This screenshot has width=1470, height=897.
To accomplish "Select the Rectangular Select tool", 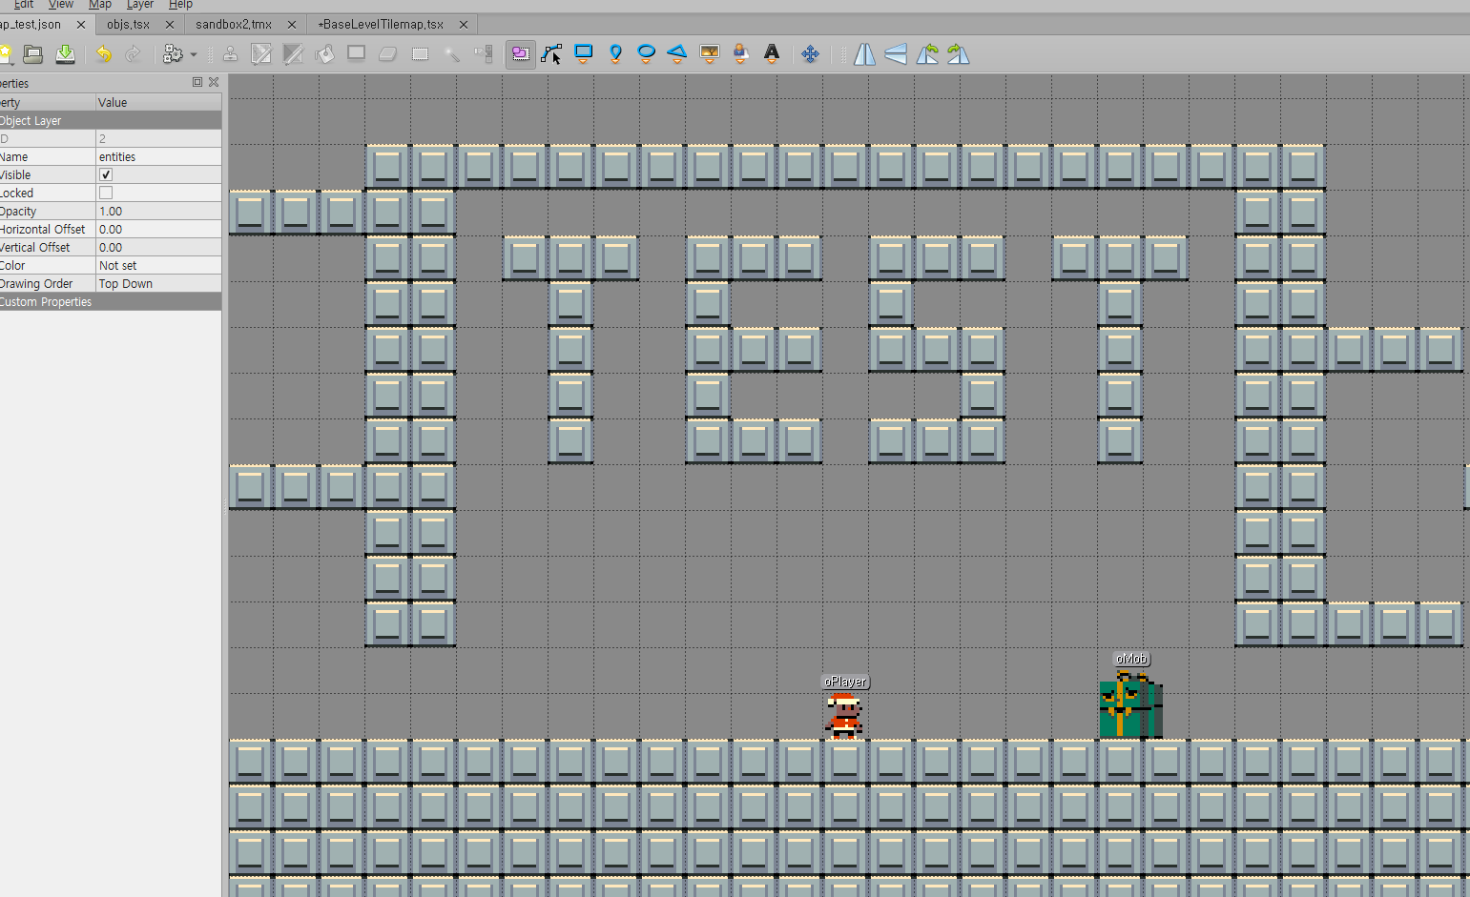I will (x=420, y=54).
